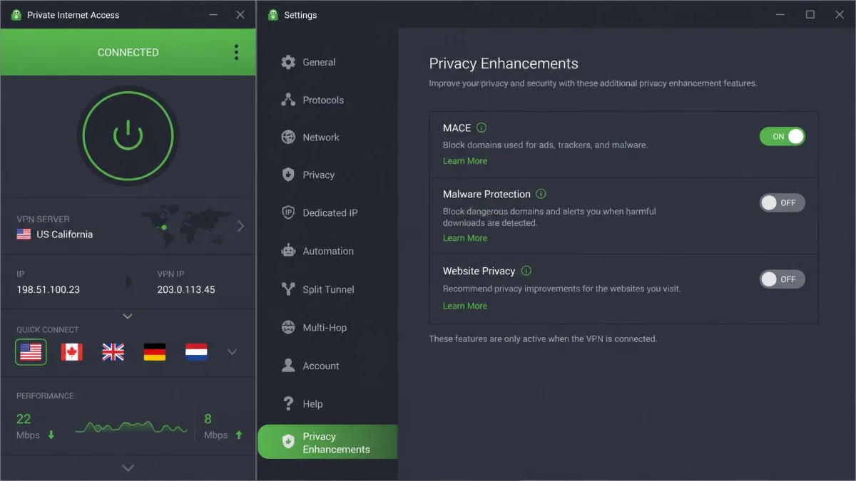Click the Privacy label in sidebar
The height and width of the screenshot is (481, 856).
318,175
